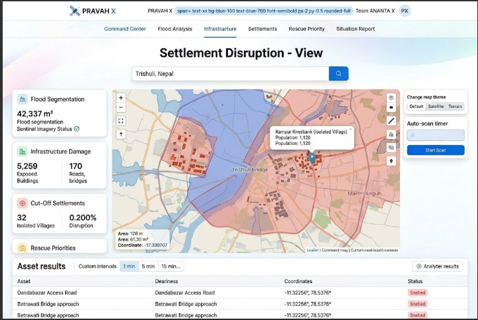The image size is (478, 320).
Task: Open the Situation Report tab
Action: [356, 29]
